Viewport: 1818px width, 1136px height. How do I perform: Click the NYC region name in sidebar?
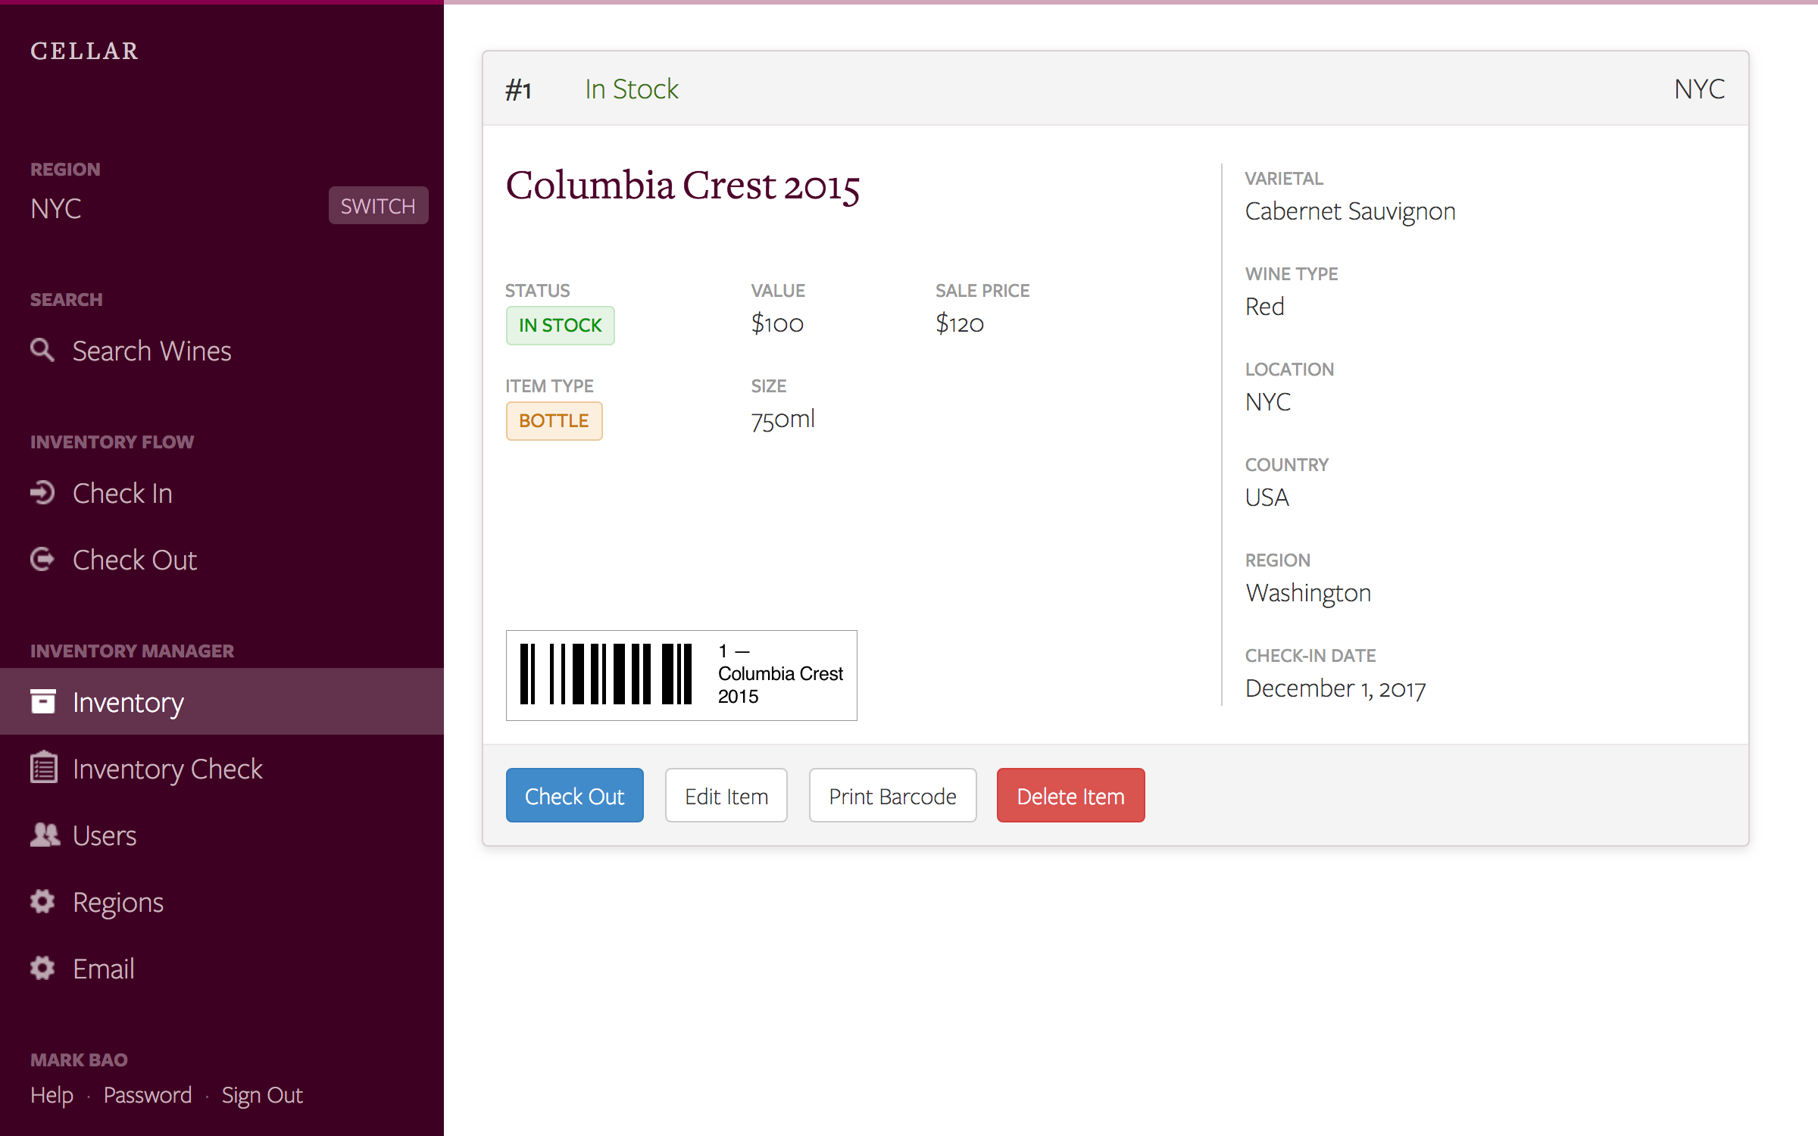[56, 208]
